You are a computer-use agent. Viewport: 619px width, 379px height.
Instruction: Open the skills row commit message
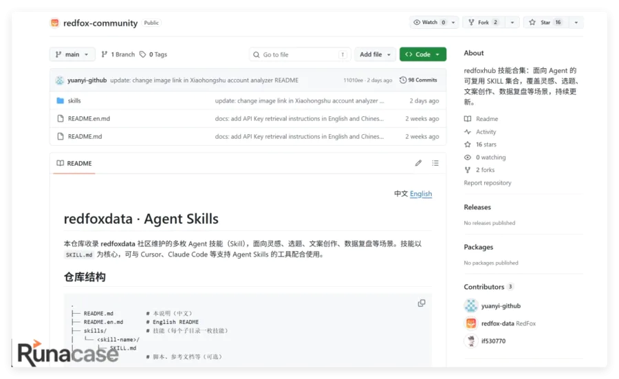[299, 100]
